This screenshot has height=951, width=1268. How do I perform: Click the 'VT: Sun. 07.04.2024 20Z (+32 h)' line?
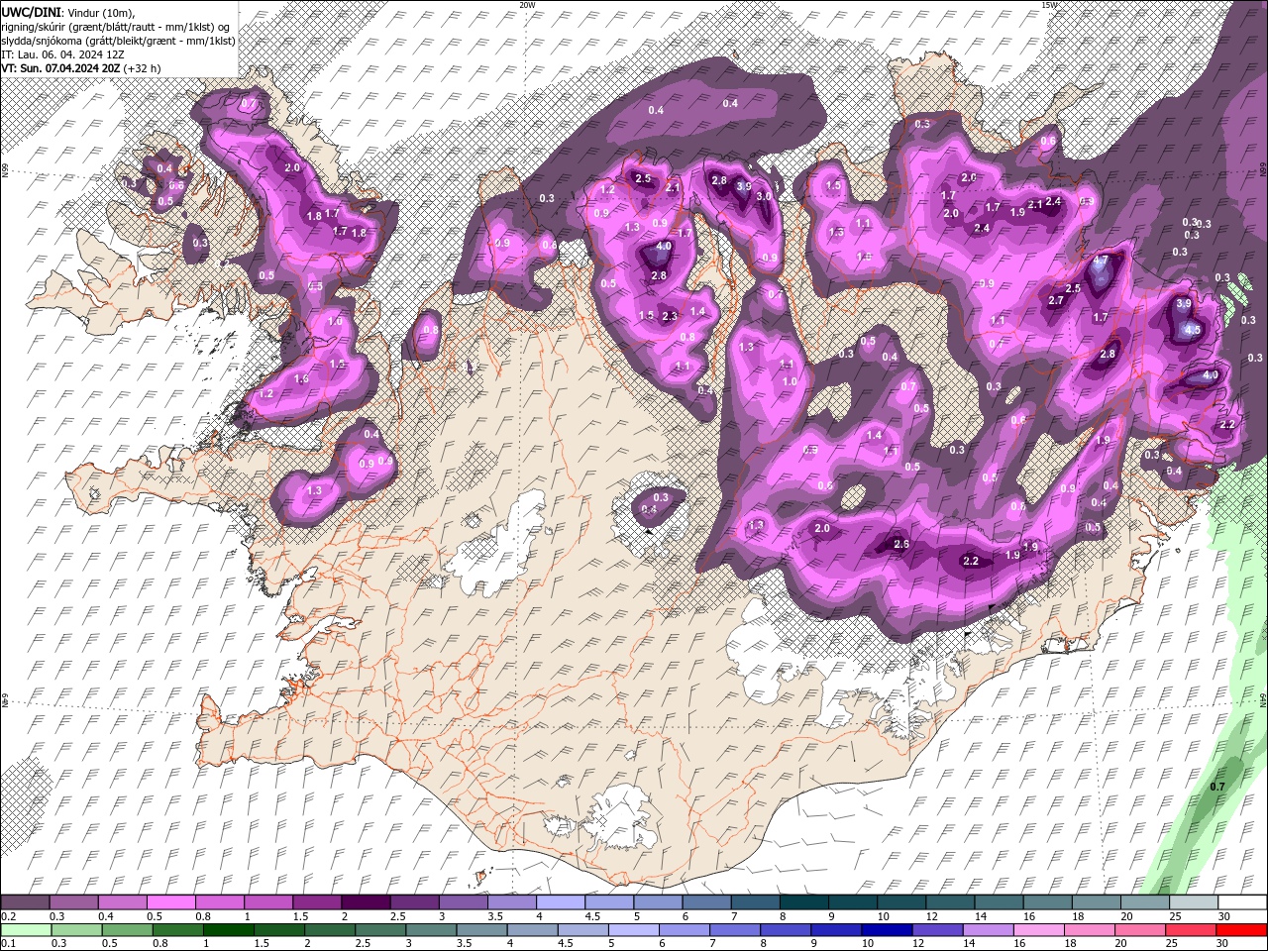(x=81, y=67)
